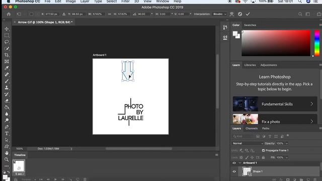Toggle the layer filter on/off switch
Screen dimensions: 322x181
coord(288,135)
